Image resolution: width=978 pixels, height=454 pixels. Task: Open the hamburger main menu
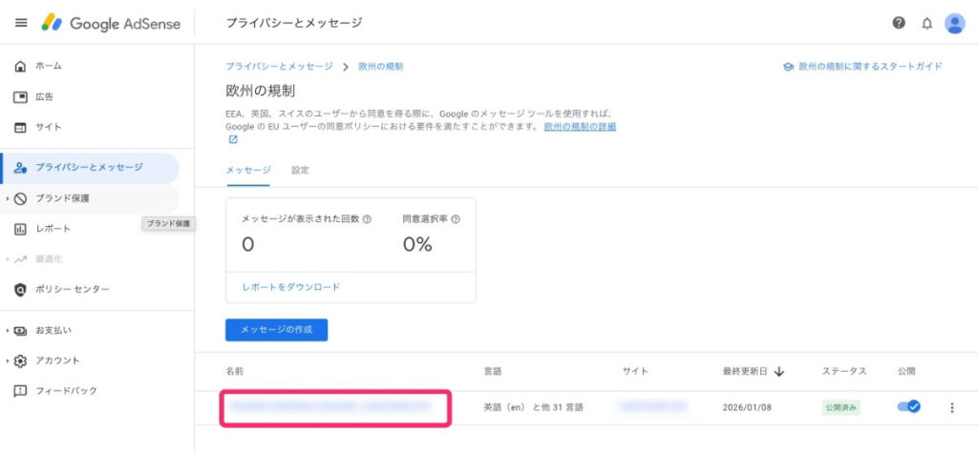pos(21,23)
